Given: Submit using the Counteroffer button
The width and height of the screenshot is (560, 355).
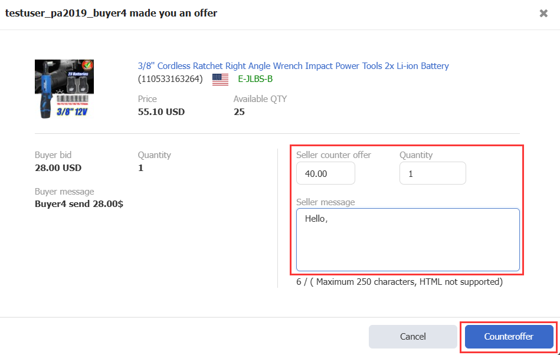Looking at the screenshot, I should click(509, 337).
